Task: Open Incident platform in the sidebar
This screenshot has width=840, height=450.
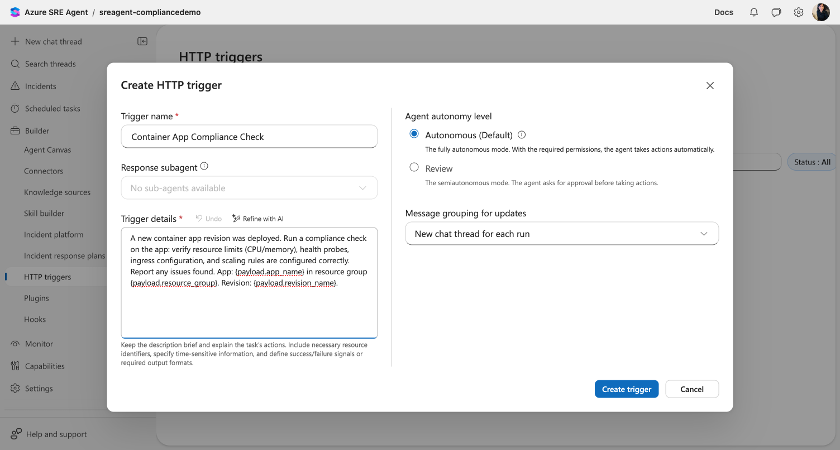Action: 54,235
